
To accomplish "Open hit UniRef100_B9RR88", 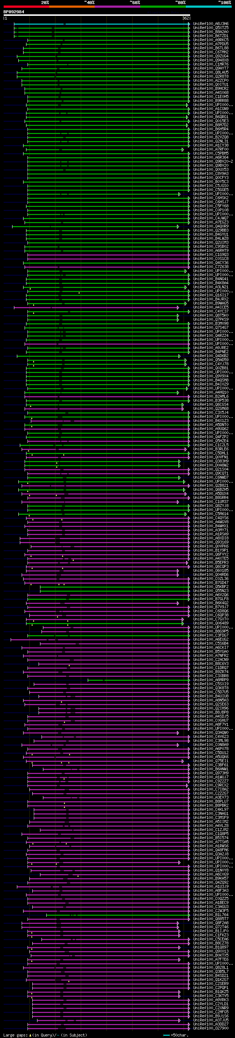I will (211, 101).
